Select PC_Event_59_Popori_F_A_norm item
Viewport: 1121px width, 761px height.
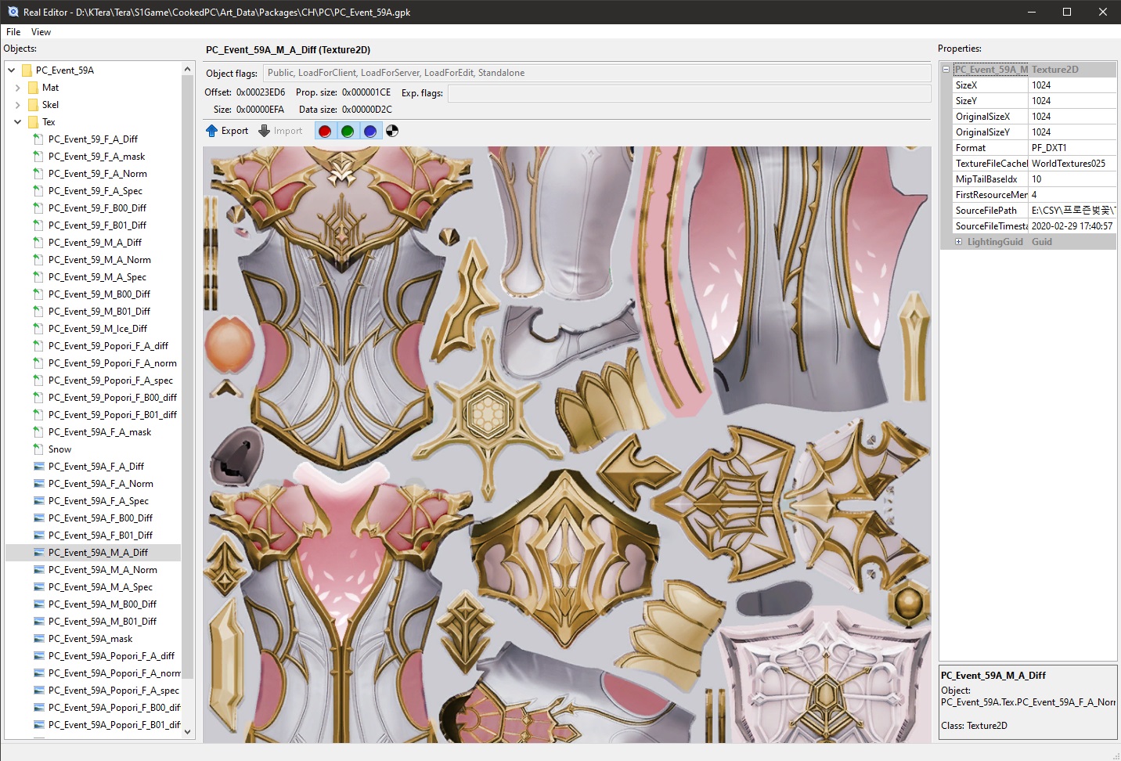coord(113,363)
